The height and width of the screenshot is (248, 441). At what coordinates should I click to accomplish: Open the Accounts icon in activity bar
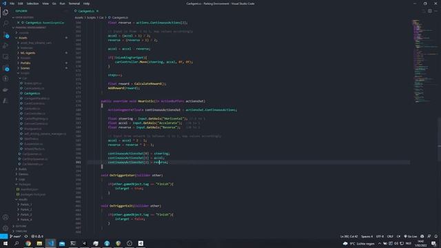6,217
